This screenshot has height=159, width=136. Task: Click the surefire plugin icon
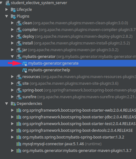click(x=19, y=97)
